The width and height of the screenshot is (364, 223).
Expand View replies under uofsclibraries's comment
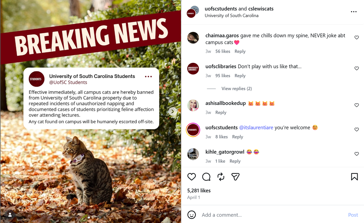(x=237, y=88)
